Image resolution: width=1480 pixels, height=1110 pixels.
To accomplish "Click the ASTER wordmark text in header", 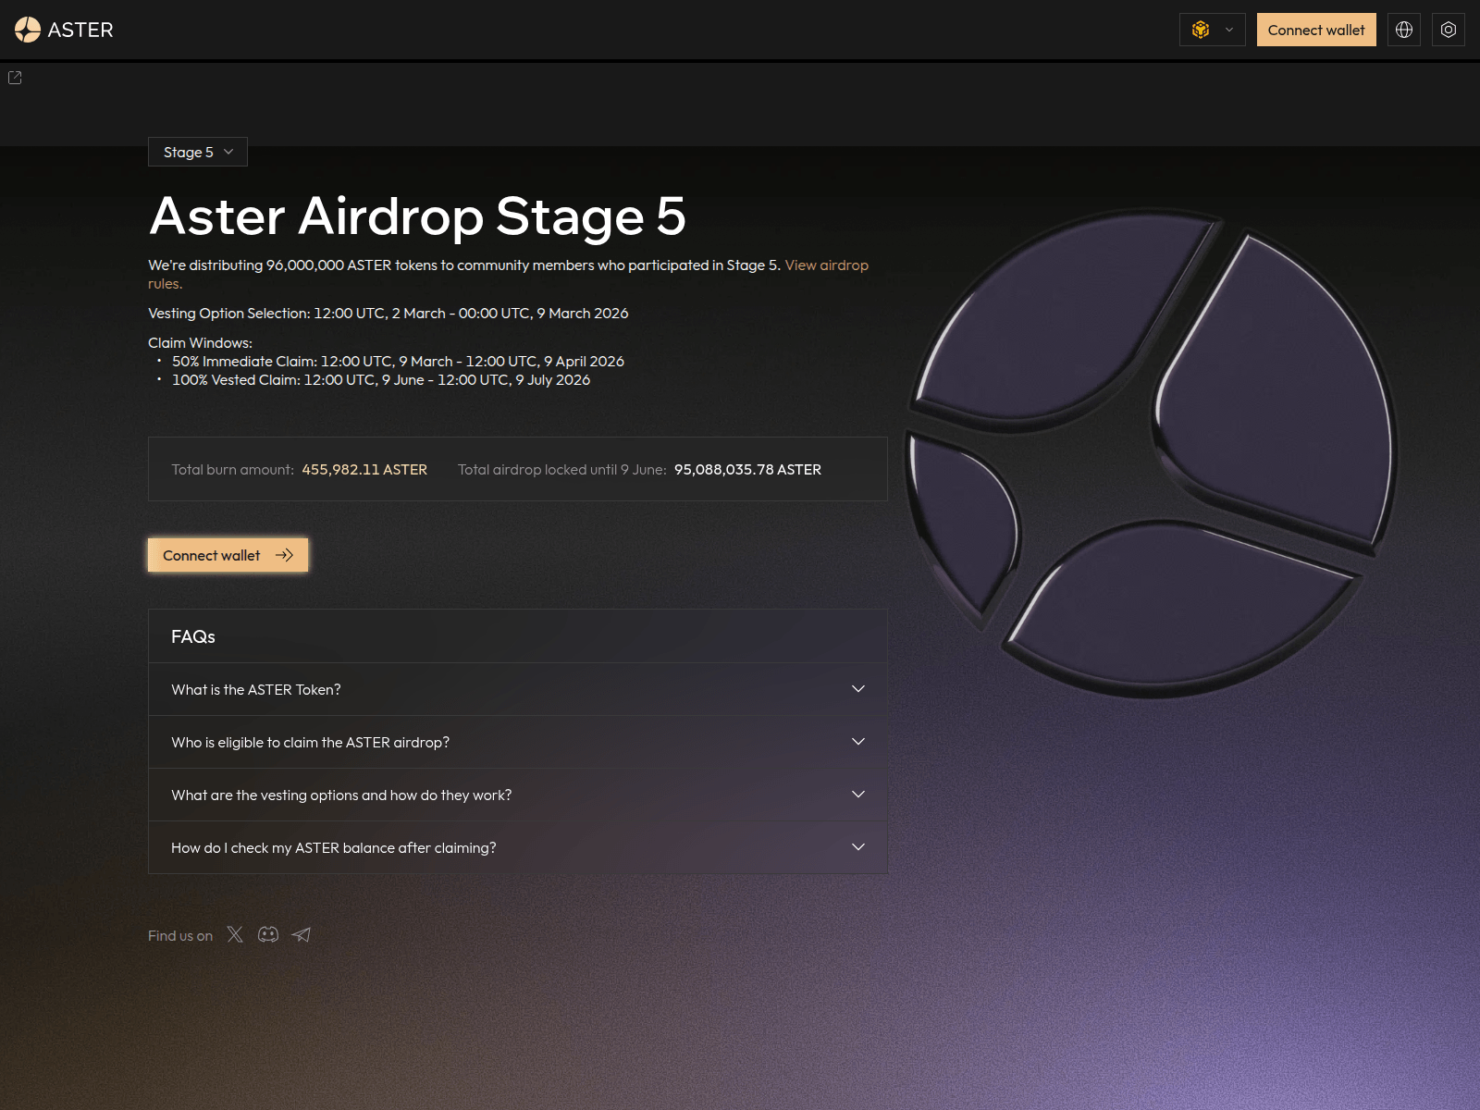I will tap(80, 30).
